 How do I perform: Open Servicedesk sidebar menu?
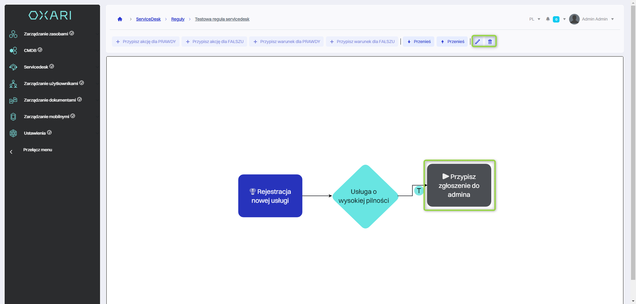click(x=36, y=67)
